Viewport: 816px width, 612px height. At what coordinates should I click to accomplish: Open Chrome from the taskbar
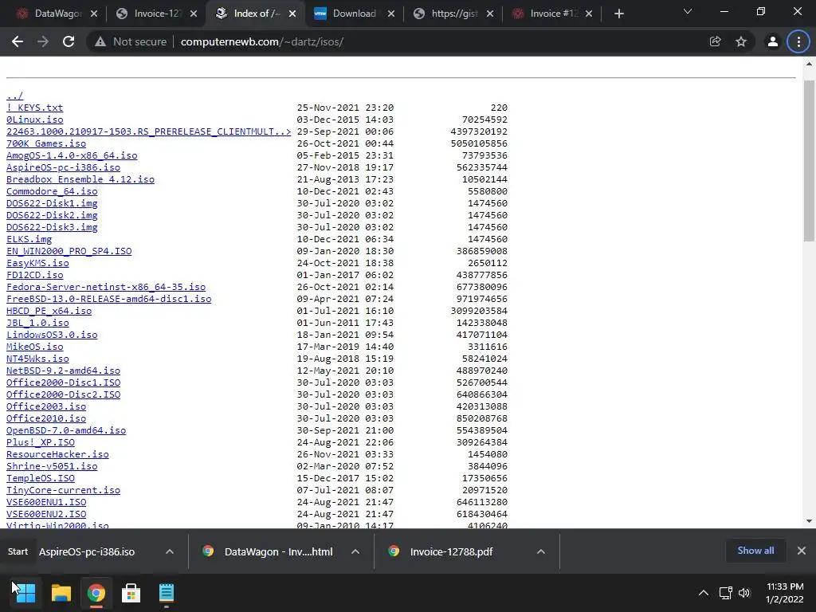pos(96,593)
